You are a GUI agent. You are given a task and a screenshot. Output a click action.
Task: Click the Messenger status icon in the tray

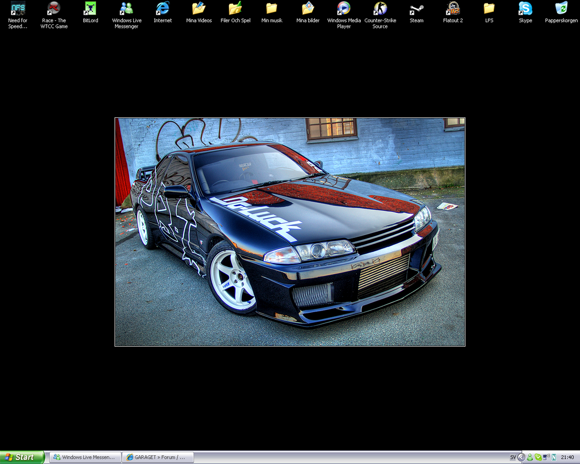click(x=530, y=457)
